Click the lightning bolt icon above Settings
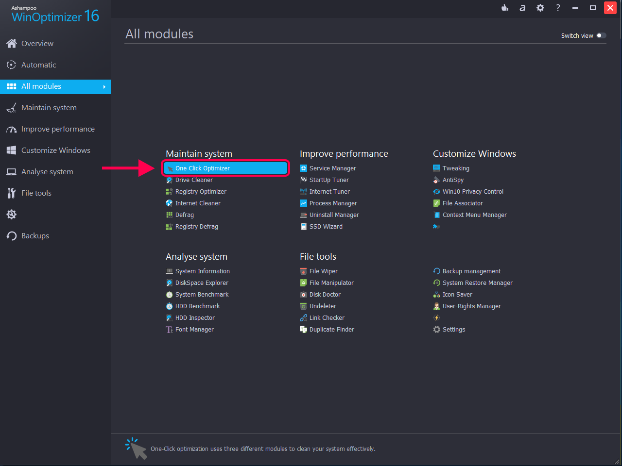The width and height of the screenshot is (622, 466). (x=436, y=318)
